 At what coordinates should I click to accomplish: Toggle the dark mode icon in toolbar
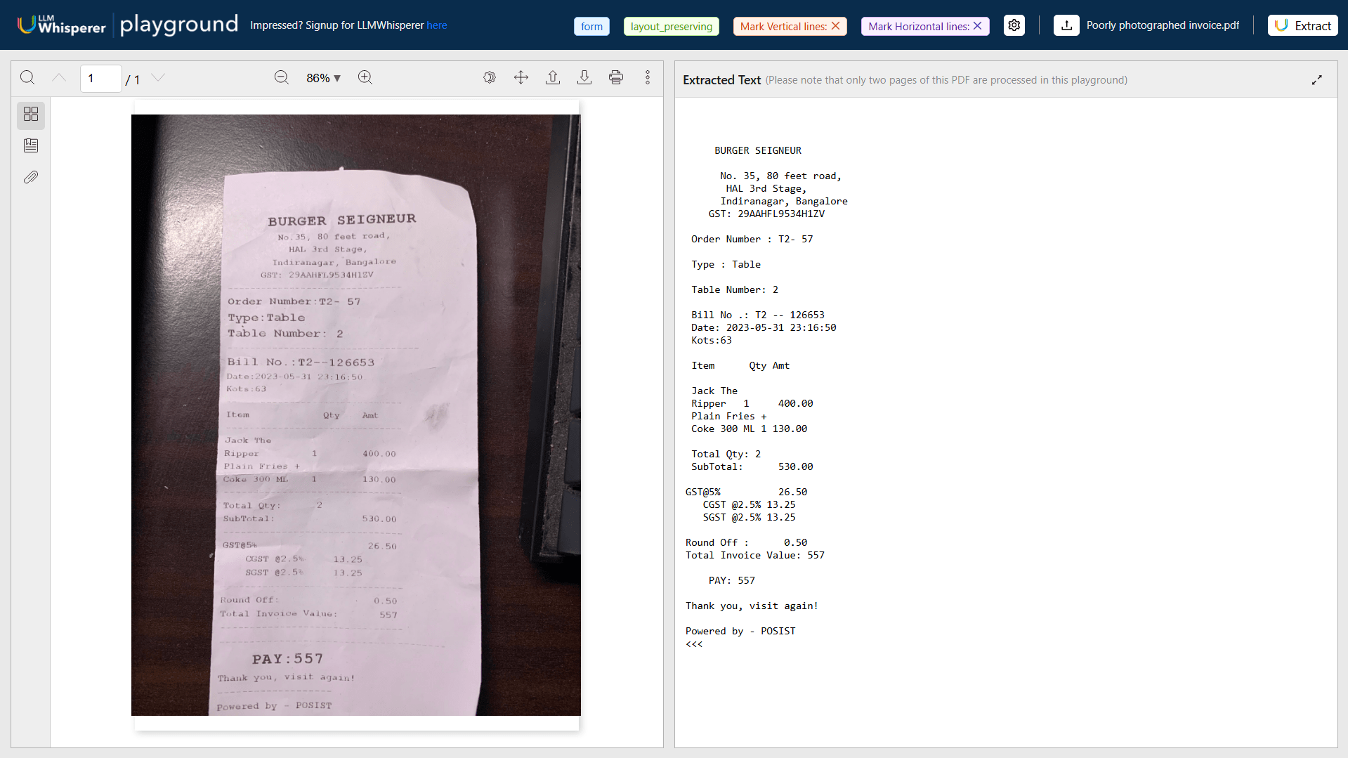490,77
